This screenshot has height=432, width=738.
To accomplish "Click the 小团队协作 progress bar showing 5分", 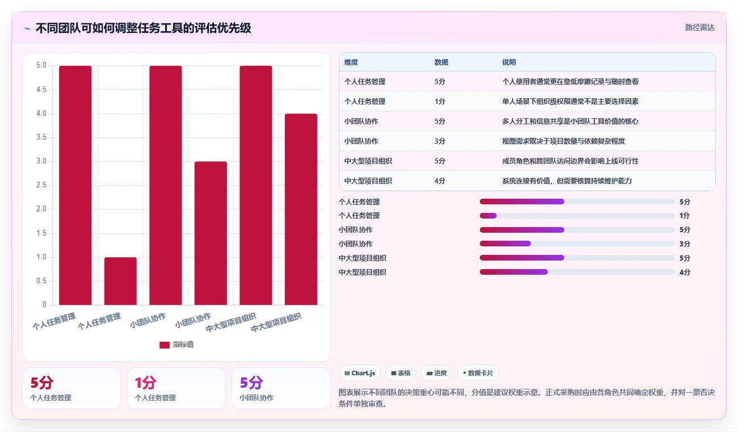I will tap(577, 230).
